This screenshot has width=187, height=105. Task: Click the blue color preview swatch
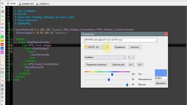pyautogui.click(x=161, y=73)
